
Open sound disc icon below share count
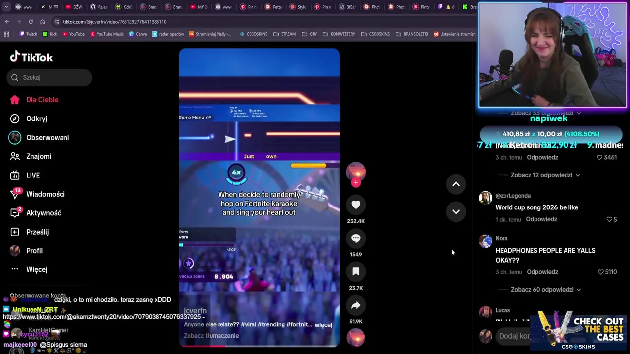pyautogui.click(x=356, y=338)
